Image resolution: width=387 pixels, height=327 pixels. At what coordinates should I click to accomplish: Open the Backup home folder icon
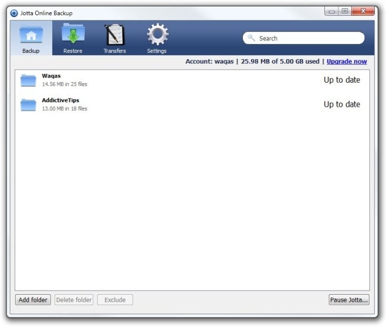31,35
